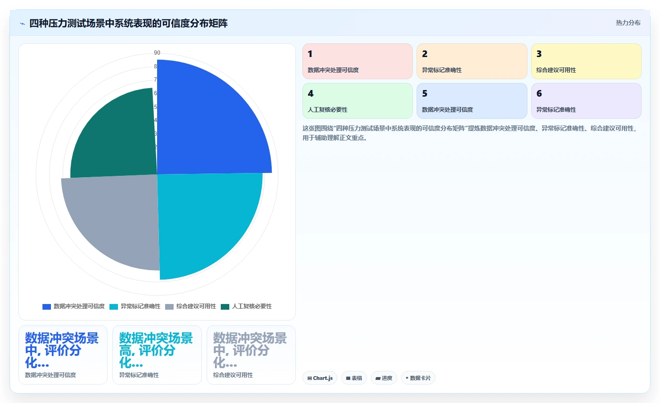Click the 热力分布 label in header

point(628,23)
